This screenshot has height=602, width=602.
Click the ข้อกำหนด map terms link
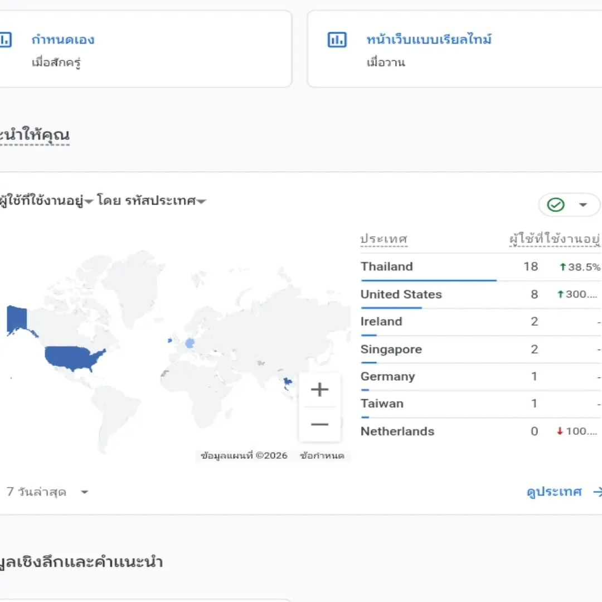coord(322,455)
